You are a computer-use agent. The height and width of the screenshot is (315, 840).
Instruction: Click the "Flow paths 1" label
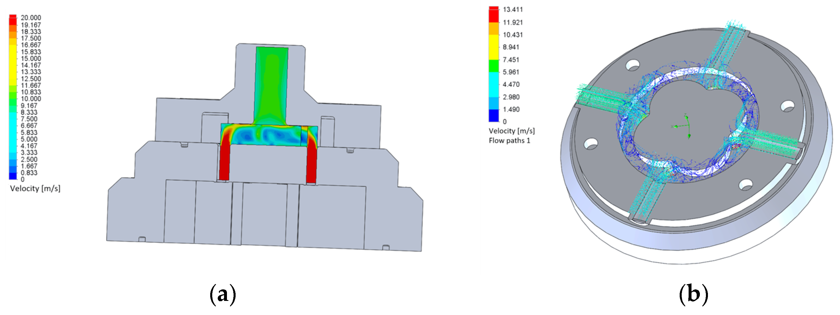click(x=509, y=141)
